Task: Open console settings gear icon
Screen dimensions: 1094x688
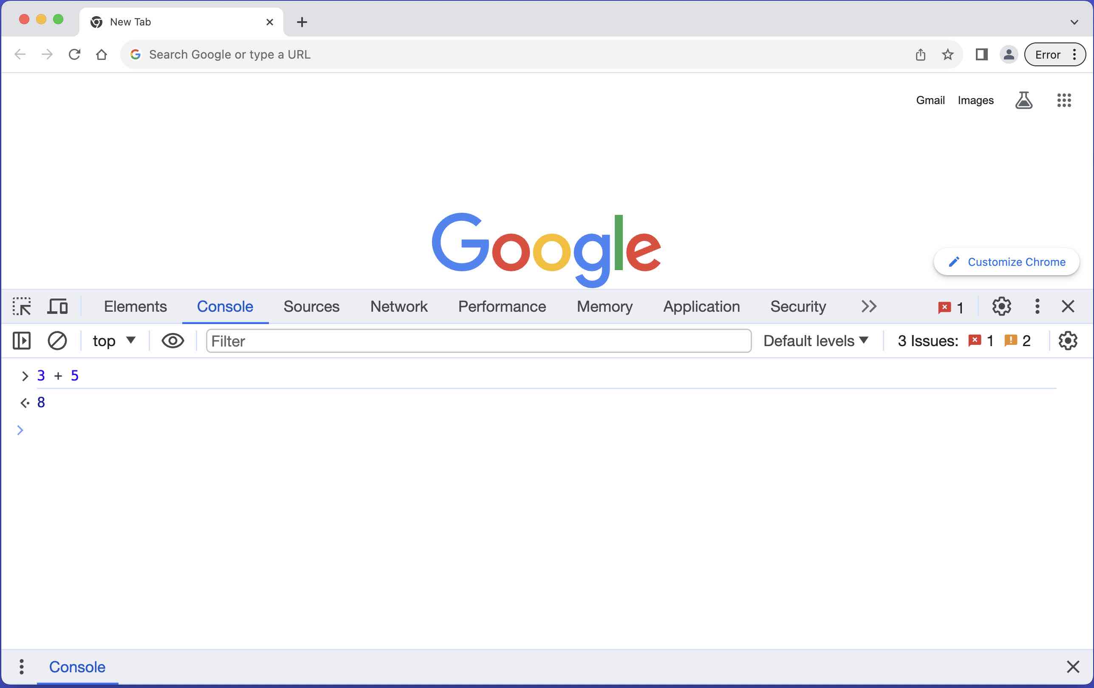Action: [1068, 341]
